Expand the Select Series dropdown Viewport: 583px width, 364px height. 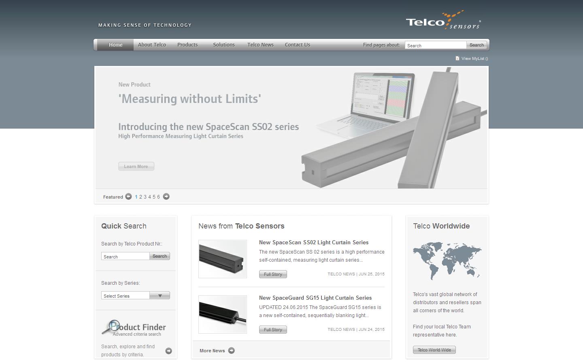click(160, 296)
